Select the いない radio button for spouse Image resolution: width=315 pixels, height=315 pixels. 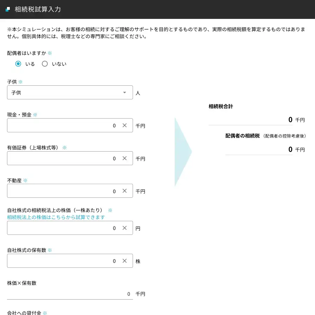click(x=45, y=64)
